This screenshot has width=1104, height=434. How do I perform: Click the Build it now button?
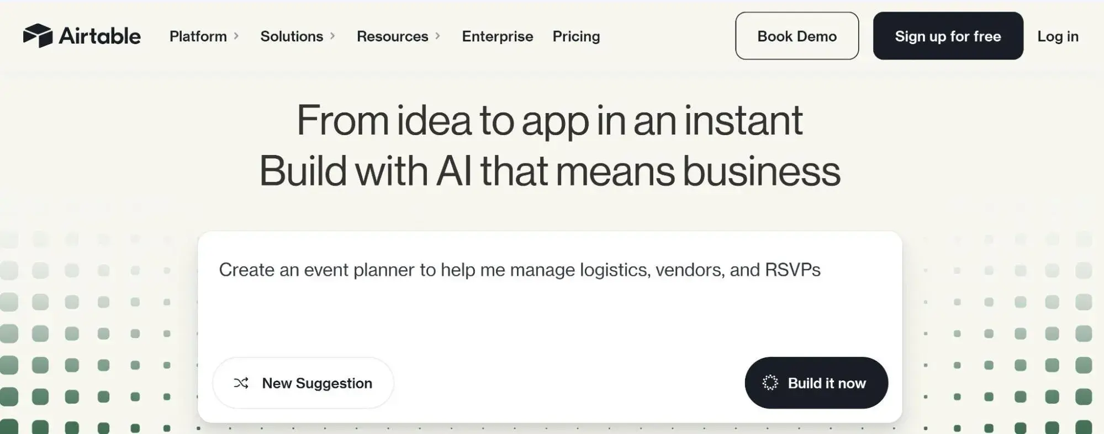[x=816, y=383]
